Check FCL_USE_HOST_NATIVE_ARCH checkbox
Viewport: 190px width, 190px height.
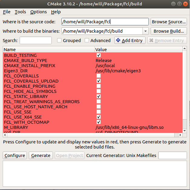(99, 106)
